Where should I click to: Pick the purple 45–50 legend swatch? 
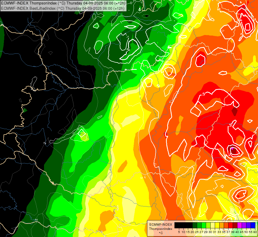tap(244, 225)
